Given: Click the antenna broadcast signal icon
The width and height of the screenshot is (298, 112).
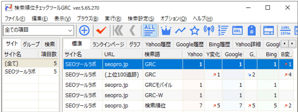Looking at the screenshot, I should [208, 31].
